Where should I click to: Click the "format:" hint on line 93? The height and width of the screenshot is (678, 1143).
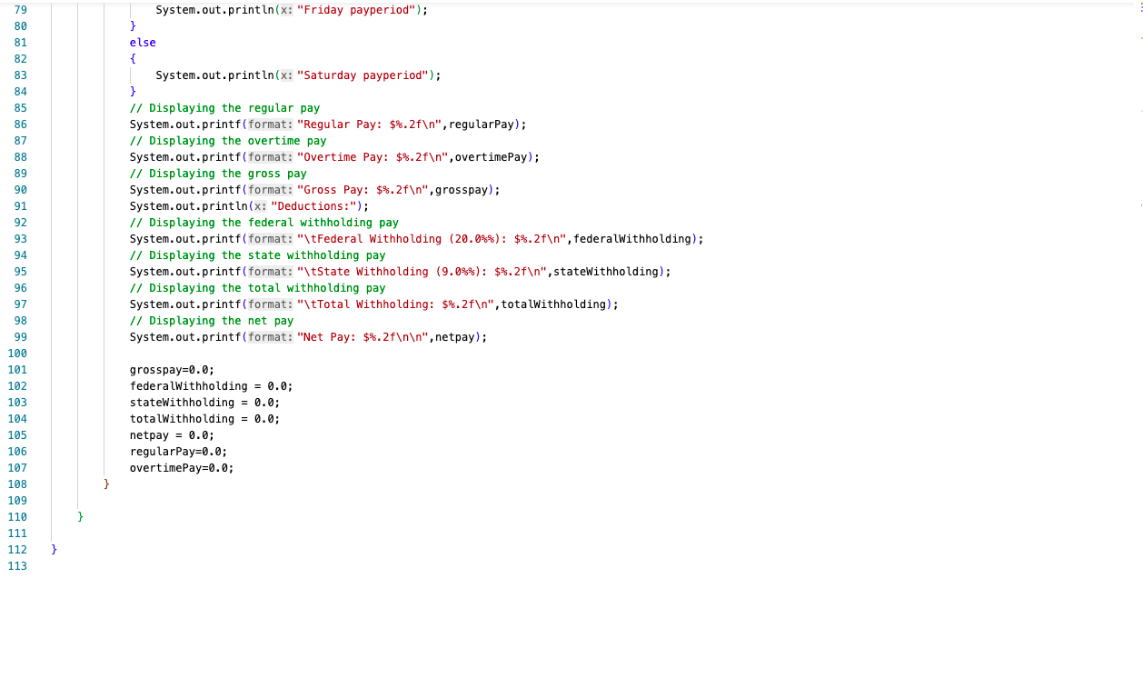(x=268, y=239)
